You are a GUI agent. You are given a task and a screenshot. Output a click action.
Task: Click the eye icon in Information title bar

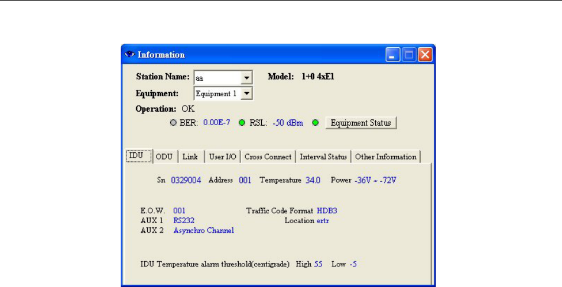(129, 54)
